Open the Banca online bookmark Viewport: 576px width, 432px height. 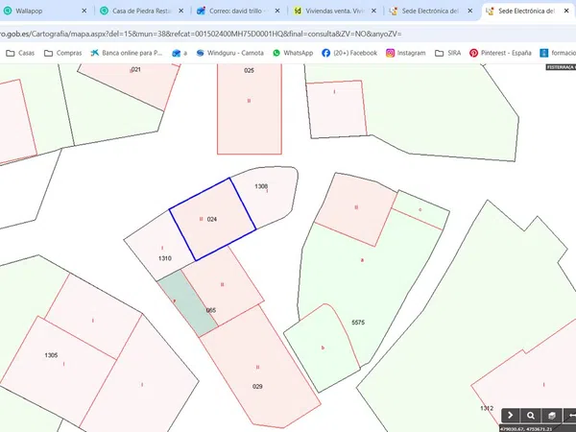pos(127,53)
